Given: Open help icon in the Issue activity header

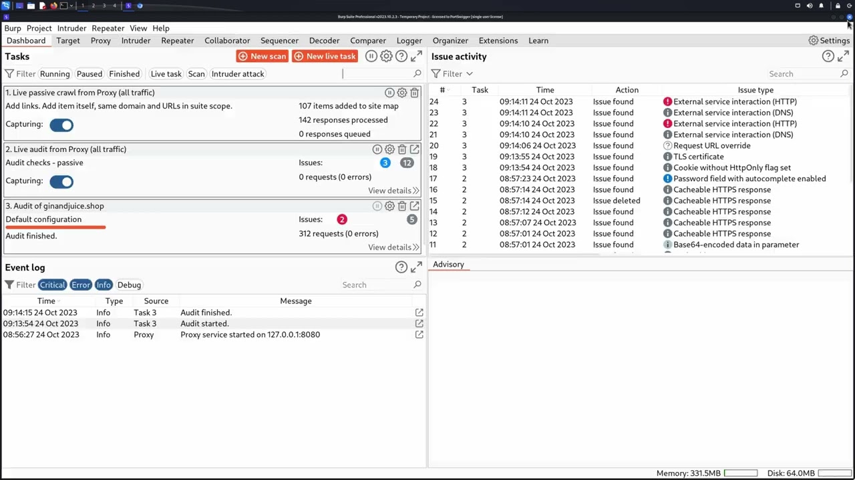Looking at the screenshot, I should 828,57.
